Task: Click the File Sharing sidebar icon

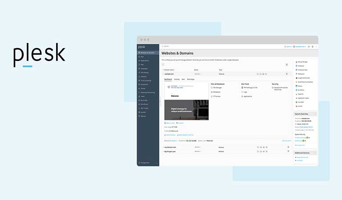Action: (x=139, y=72)
